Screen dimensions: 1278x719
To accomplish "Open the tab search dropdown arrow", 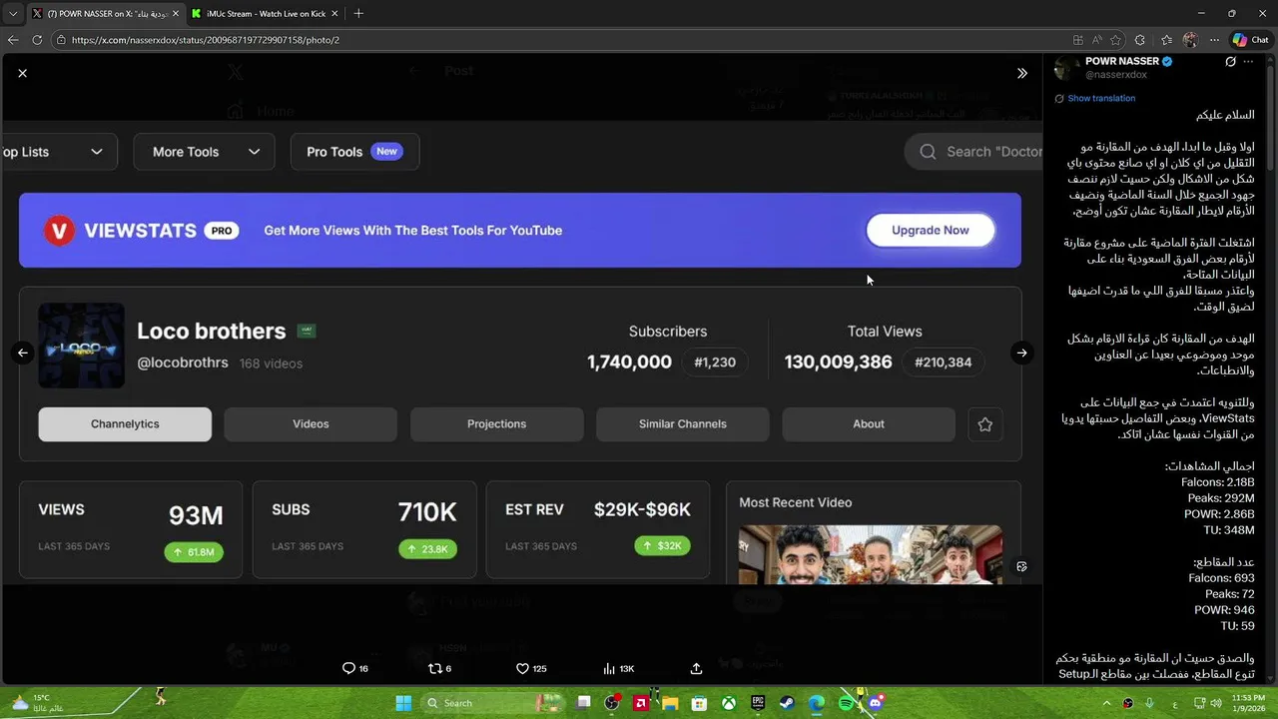I will pyautogui.click(x=12, y=13).
